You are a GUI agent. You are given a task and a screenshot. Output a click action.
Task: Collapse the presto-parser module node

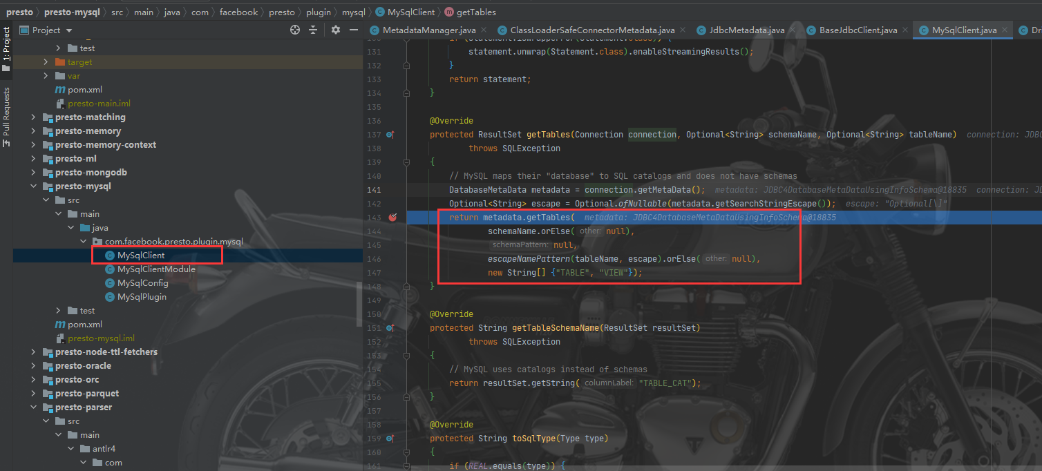coord(33,407)
